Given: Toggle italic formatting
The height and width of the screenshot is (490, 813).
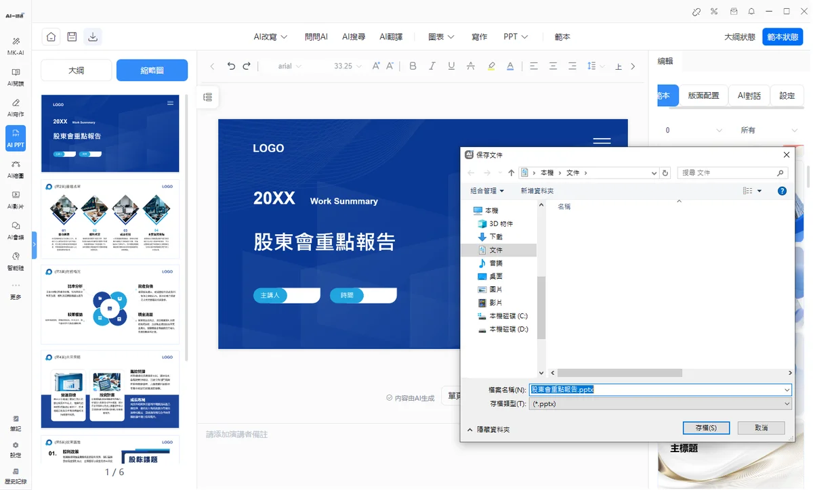Looking at the screenshot, I should coord(432,66).
